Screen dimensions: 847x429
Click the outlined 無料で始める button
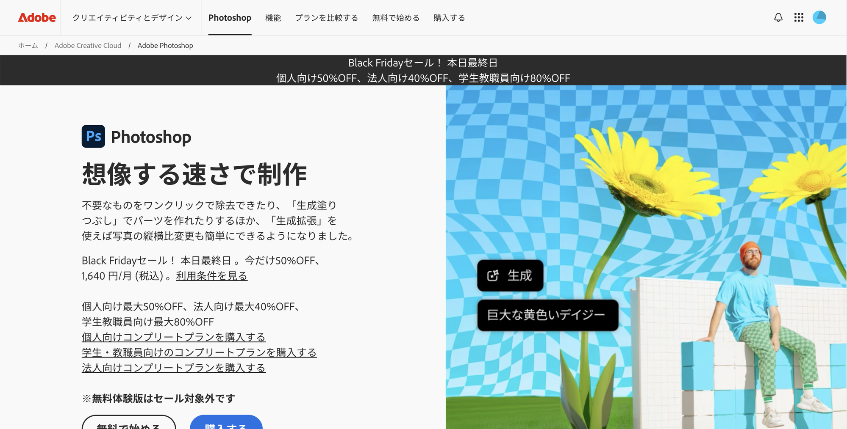click(129, 422)
